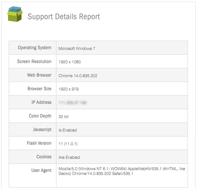198x189 pixels.
Task: Select the Flash Version label
Action: [x=39, y=143]
